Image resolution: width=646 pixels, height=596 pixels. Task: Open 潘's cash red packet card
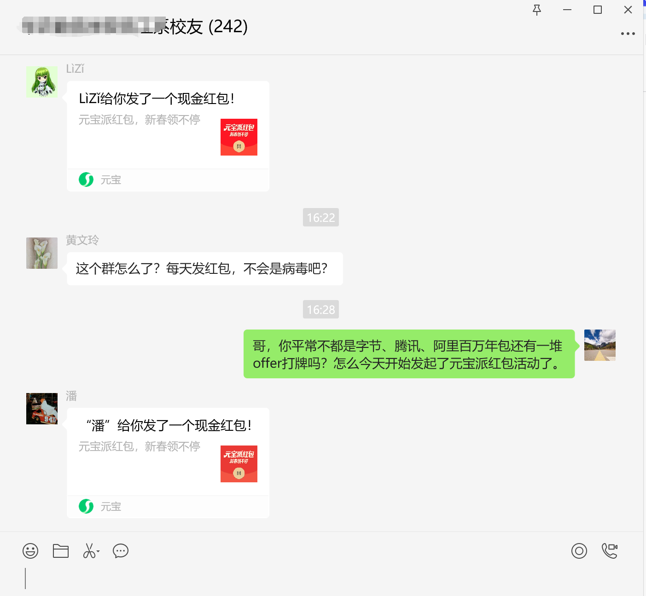(168, 451)
